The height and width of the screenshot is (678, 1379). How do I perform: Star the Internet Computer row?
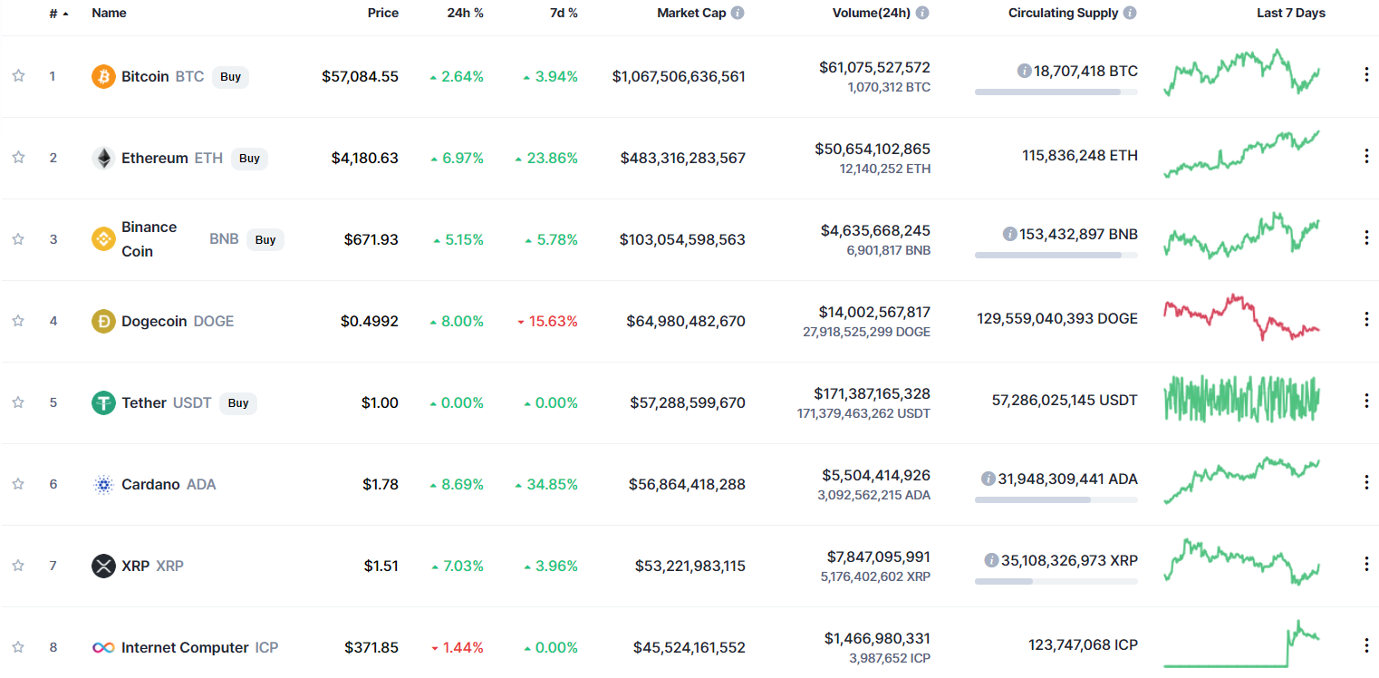[18, 647]
